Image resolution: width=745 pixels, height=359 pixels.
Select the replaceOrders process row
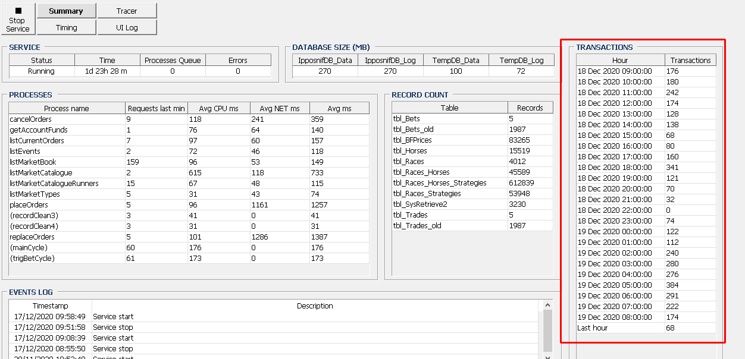coord(189,237)
